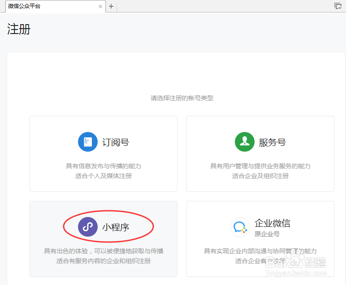This screenshot has width=346, height=285.
Task: Click the 请选择注册的帐号类型 prompt
Action: [182, 98]
